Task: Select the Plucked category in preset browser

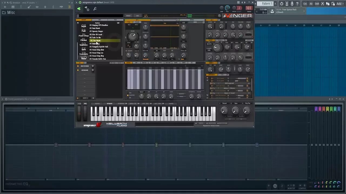Action: tap(84, 40)
